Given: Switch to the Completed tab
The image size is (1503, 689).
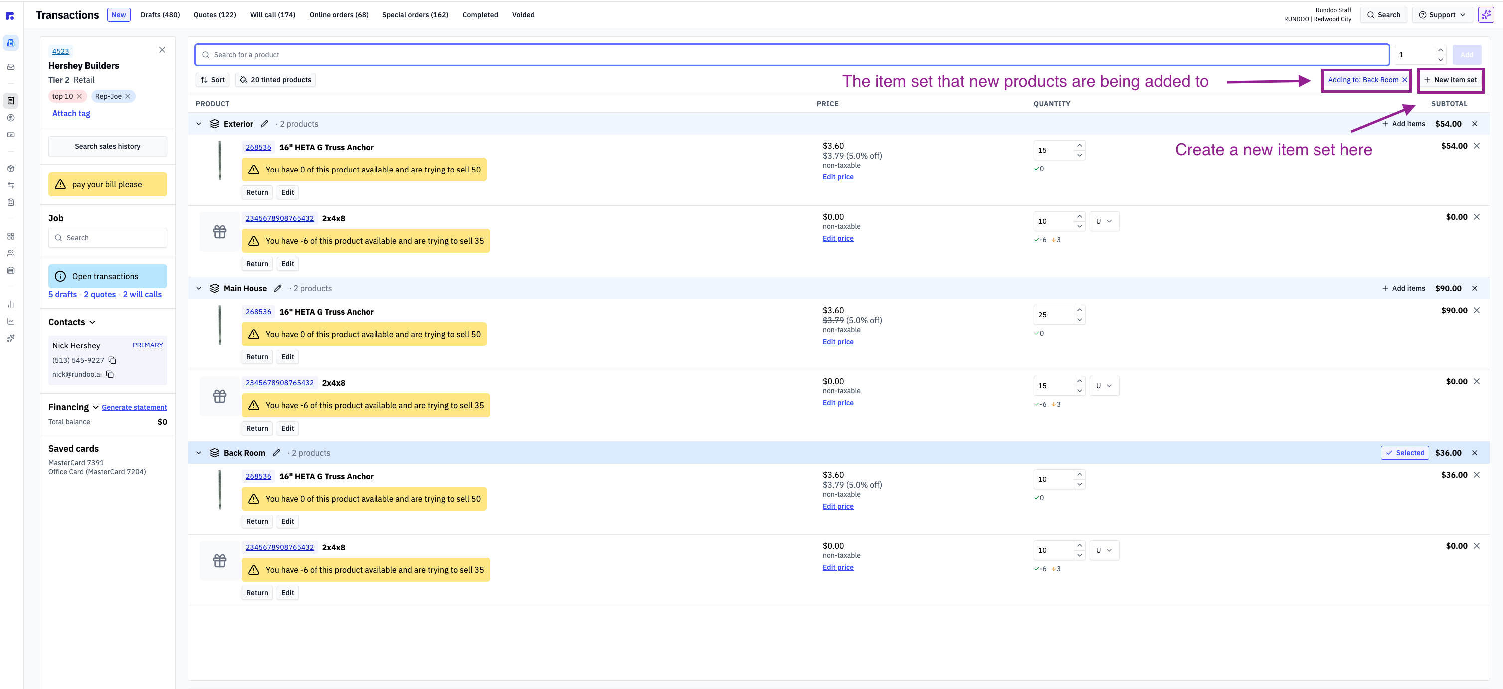Looking at the screenshot, I should (x=480, y=15).
